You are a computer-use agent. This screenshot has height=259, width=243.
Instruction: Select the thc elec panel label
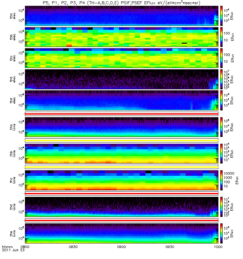point(13,58)
